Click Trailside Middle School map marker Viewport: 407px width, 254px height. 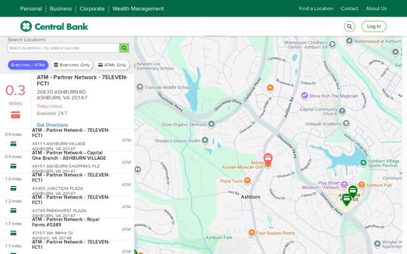[140, 87]
